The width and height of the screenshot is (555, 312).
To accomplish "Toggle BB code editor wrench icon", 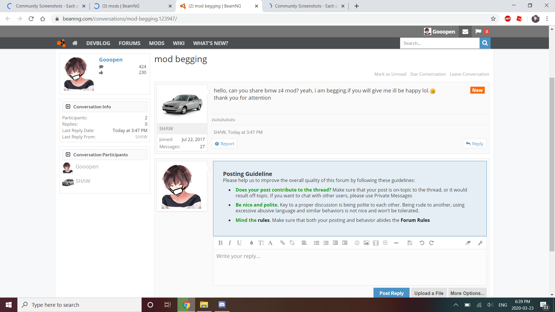I will (x=480, y=243).
